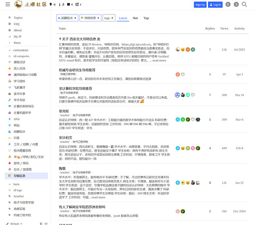This screenshot has height=225, width=257.
Task: Open the 日本 / 部落格 category icon
Action: tap(9, 169)
